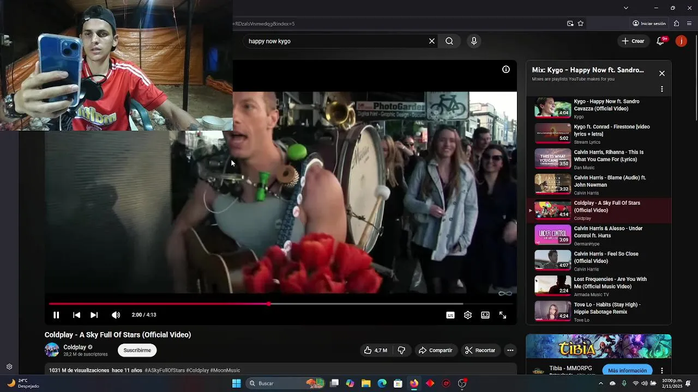
Task: Open the Firefox hamburger menu
Action: pos(690,23)
